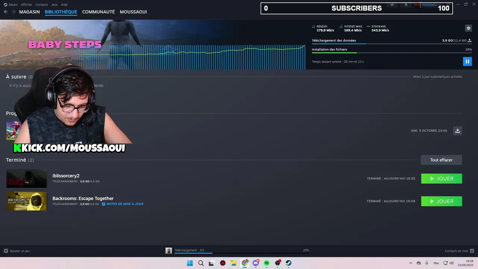The image size is (478, 269).
Task: Open Windows taskbar Search
Action: (201, 263)
